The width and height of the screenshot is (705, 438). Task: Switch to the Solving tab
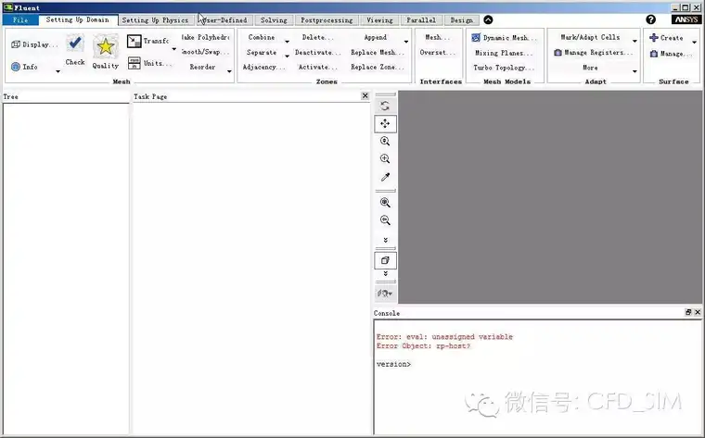[274, 20]
